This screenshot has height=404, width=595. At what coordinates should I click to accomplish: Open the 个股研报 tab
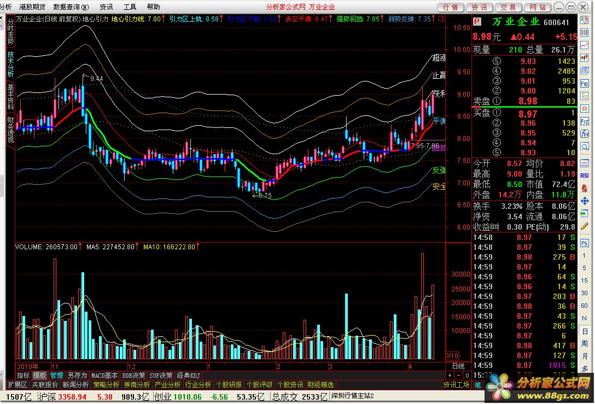[229, 385]
